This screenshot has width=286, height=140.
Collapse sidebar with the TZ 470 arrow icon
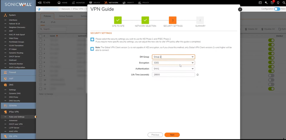tap(39, 2)
